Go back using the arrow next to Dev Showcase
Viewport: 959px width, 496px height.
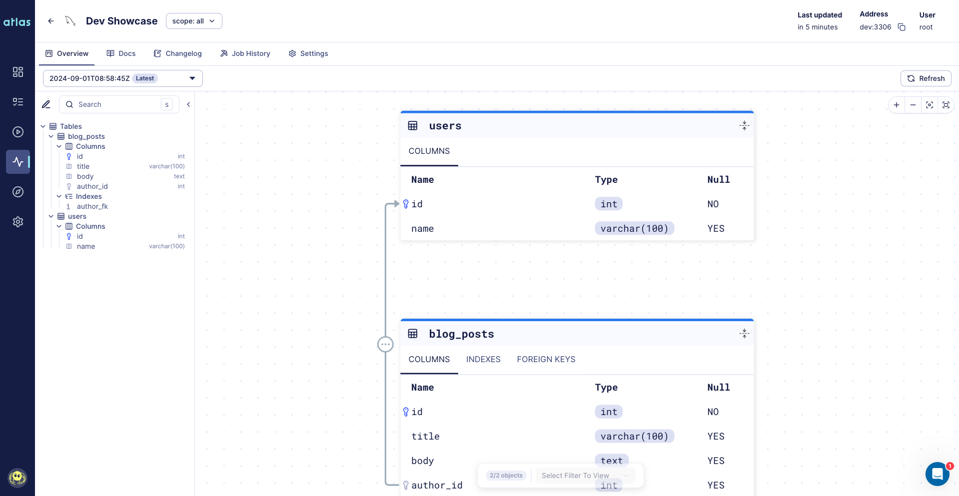(50, 21)
